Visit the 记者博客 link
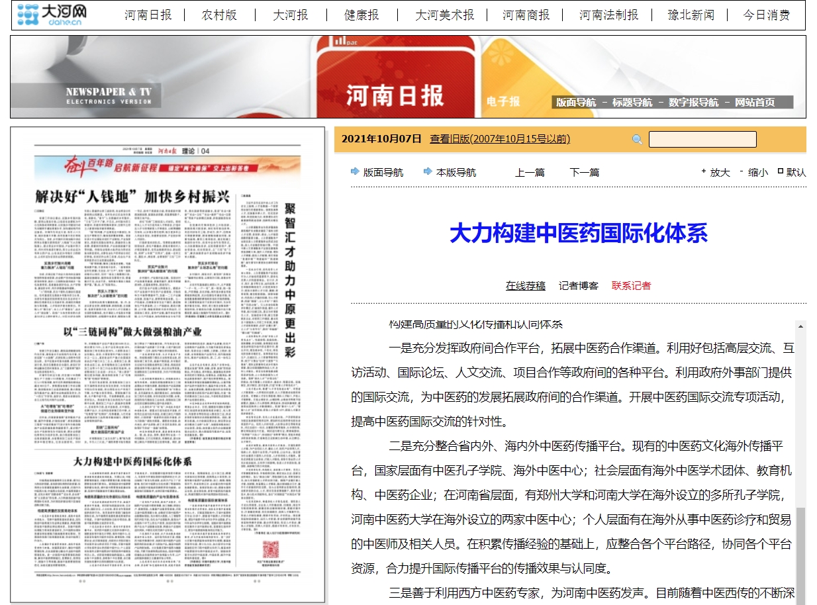The image size is (817, 605). [579, 285]
